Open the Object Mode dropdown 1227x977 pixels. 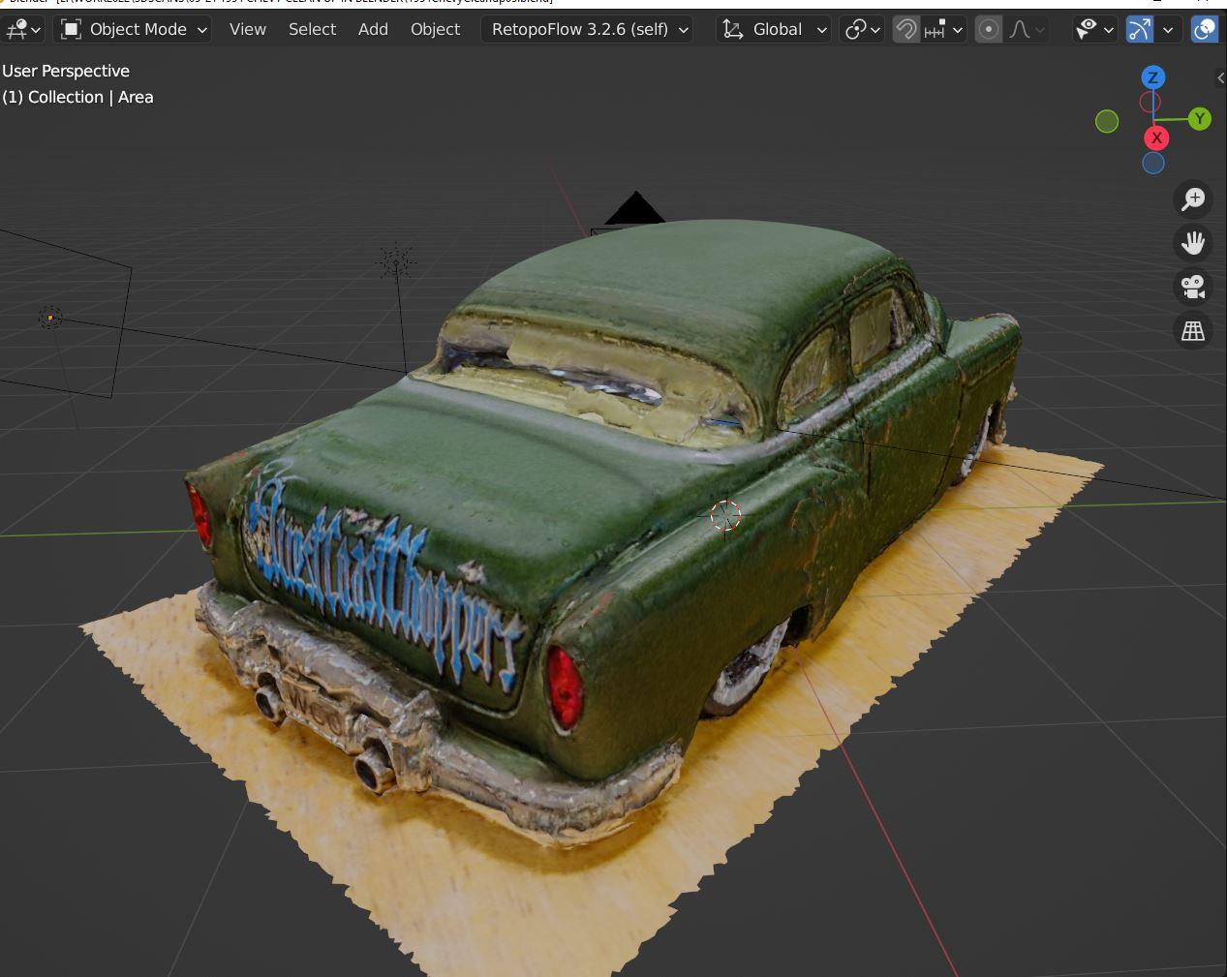point(135,29)
